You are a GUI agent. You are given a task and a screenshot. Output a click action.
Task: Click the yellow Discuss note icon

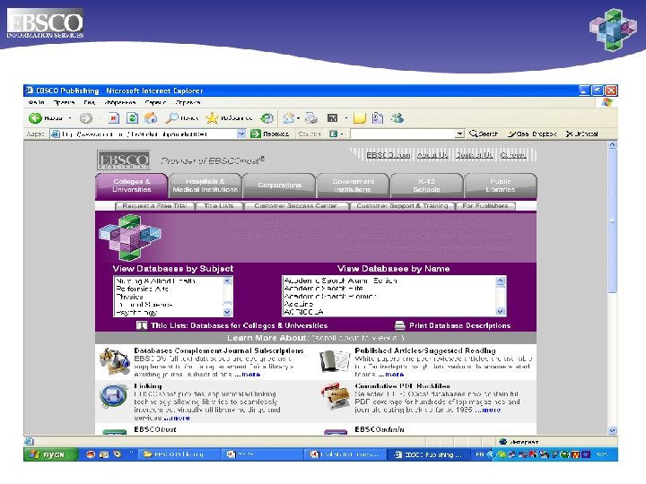point(359,118)
